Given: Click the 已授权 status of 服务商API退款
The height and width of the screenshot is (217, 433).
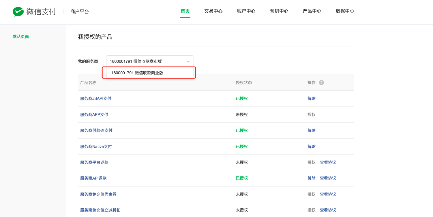Looking at the screenshot, I should 242,178.
